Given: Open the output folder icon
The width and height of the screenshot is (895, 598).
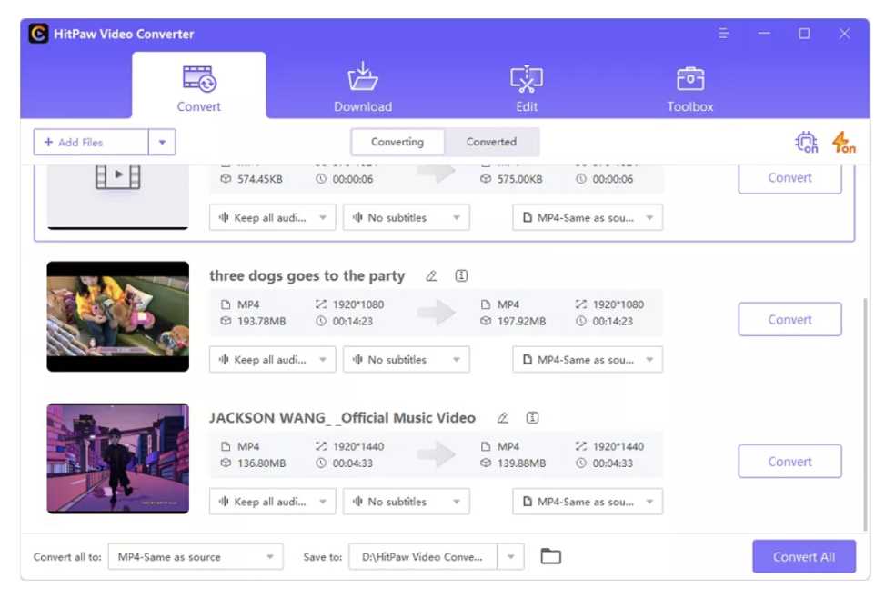Looking at the screenshot, I should tap(550, 556).
